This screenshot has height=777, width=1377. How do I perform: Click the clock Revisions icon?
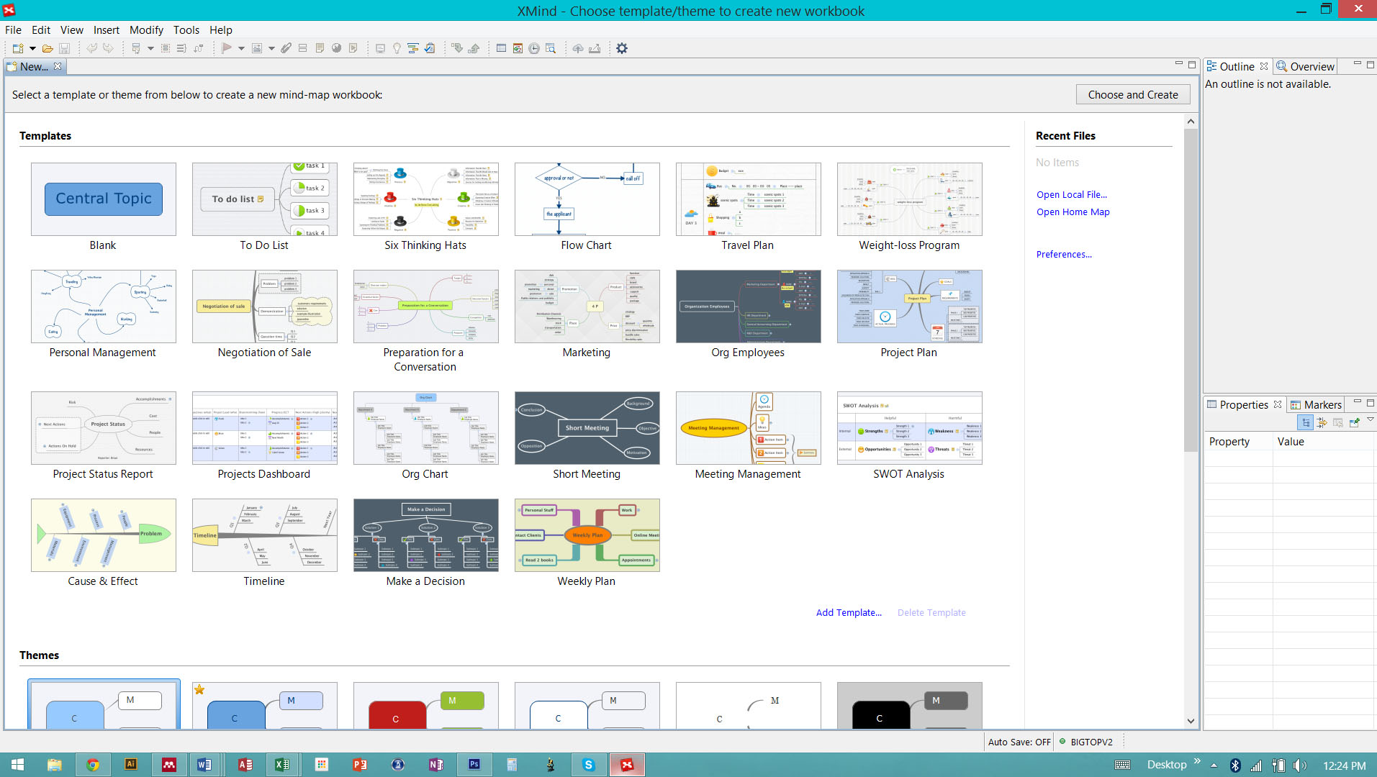point(534,48)
